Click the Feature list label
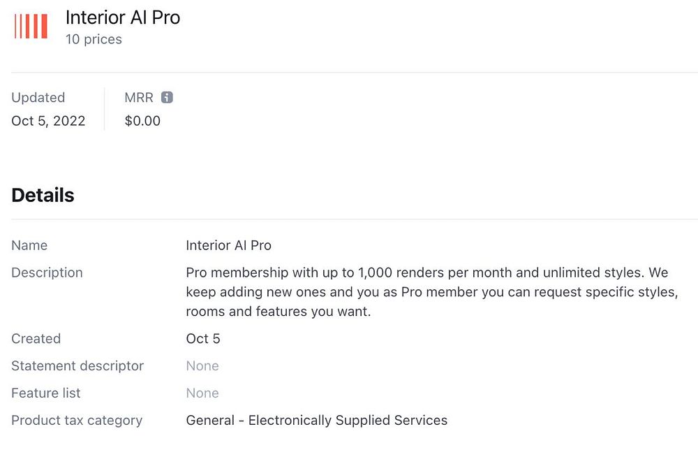 coord(45,393)
